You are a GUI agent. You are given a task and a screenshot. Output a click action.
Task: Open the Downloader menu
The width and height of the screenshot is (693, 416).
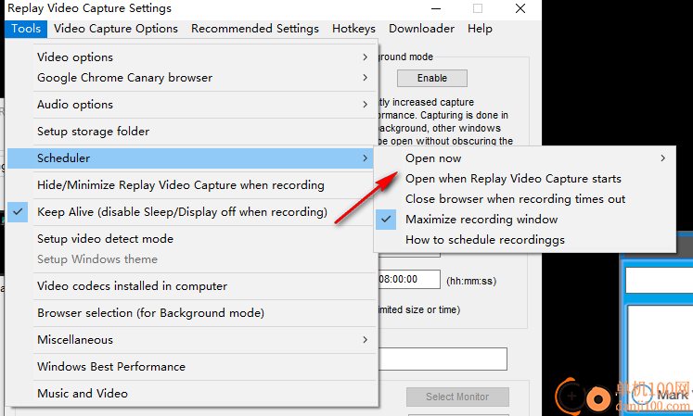pyautogui.click(x=421, y=29)
